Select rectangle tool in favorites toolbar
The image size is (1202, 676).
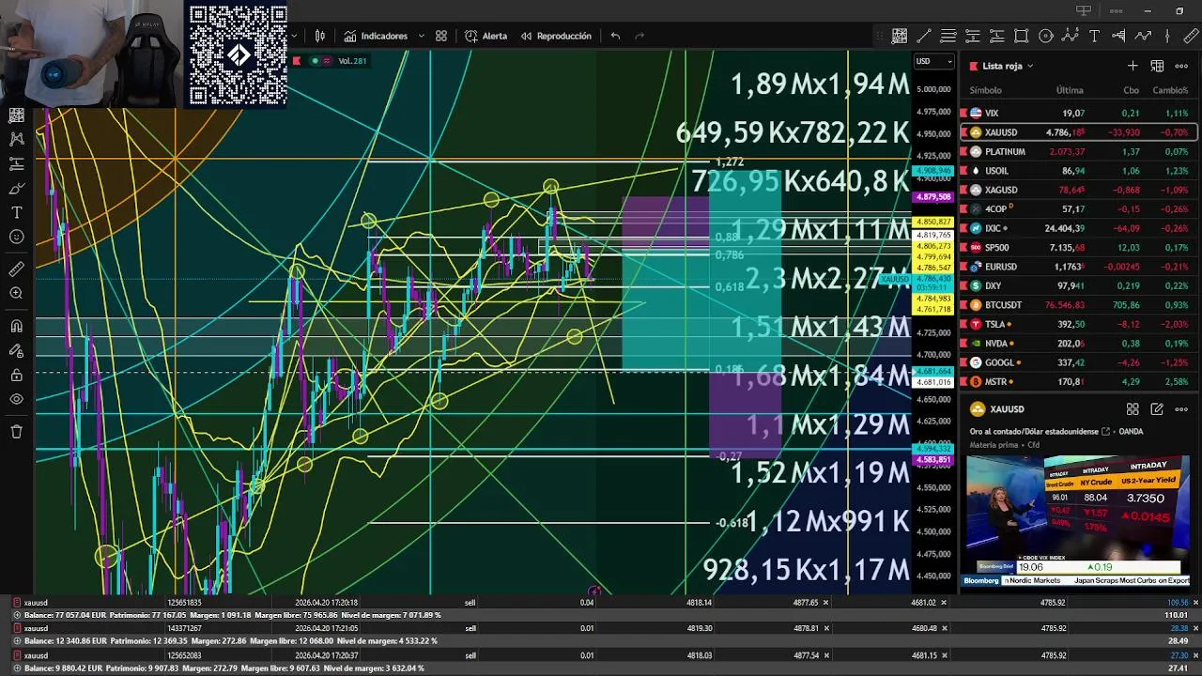click(1022, 36)
